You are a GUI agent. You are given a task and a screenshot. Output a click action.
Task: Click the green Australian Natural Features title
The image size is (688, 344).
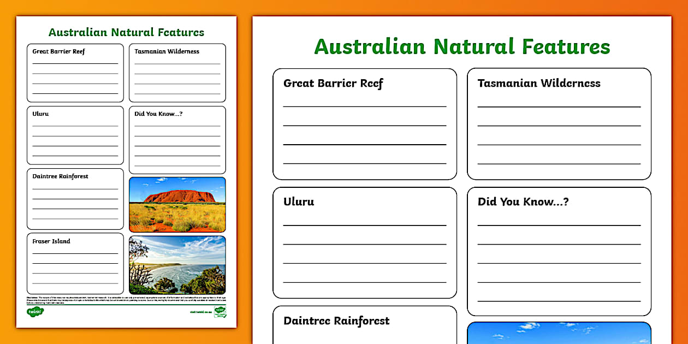click(x=462, y=46)
